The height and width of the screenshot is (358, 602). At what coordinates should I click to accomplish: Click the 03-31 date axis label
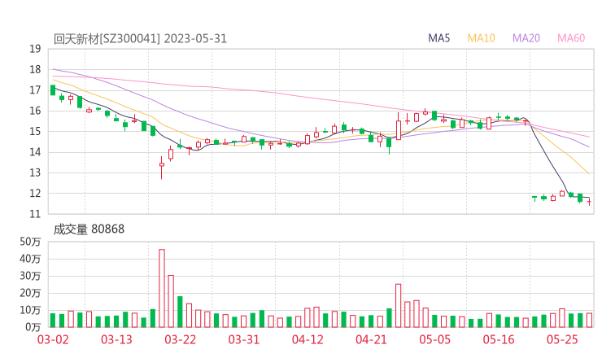click(x=244, y=340)
